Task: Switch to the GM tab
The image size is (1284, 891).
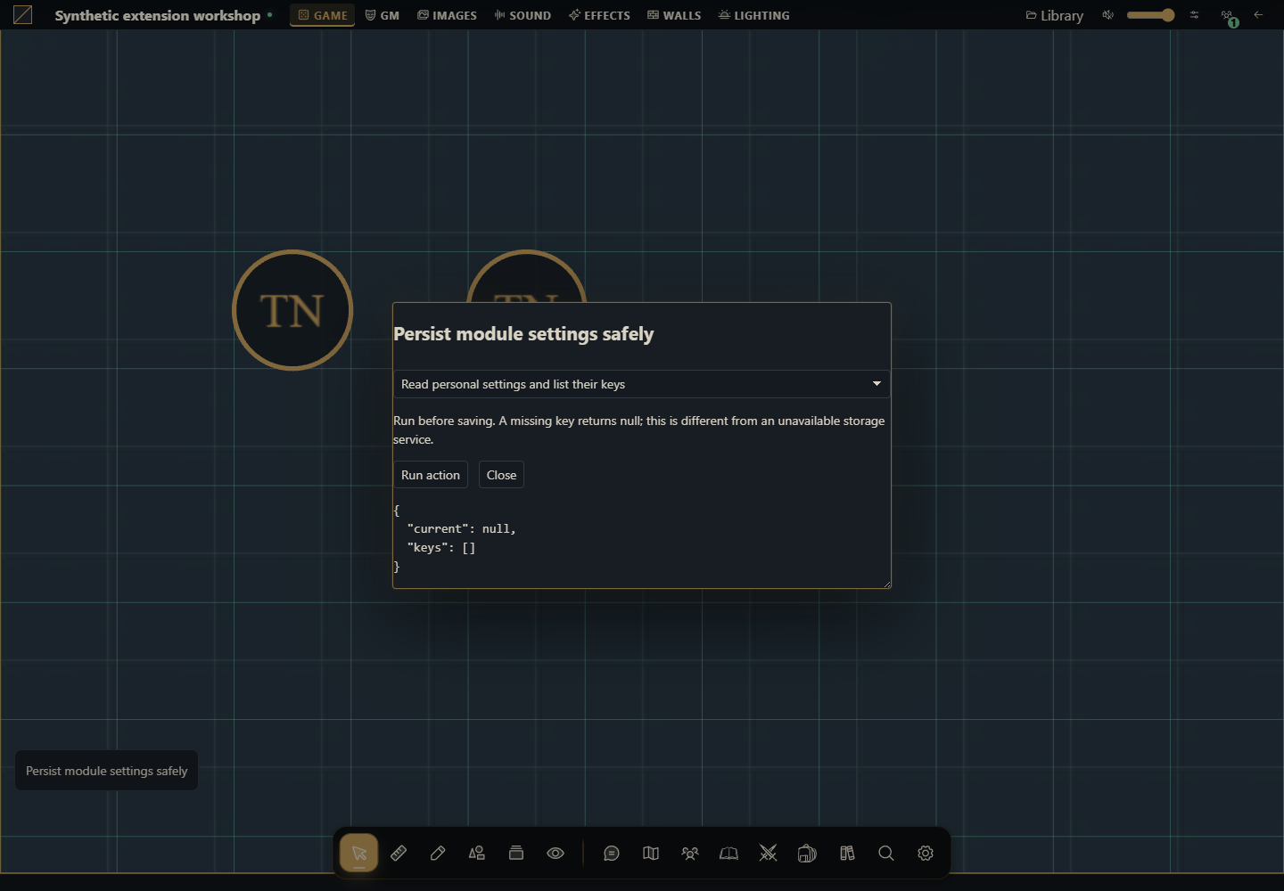Action: coord(383,15)
